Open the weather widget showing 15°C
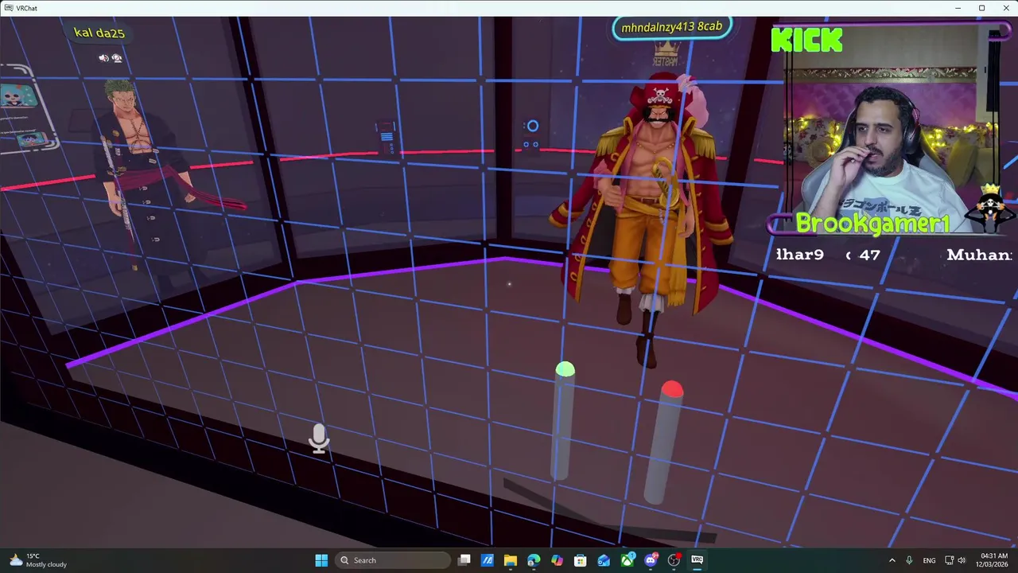1018x573 pixels. (38, 560)
